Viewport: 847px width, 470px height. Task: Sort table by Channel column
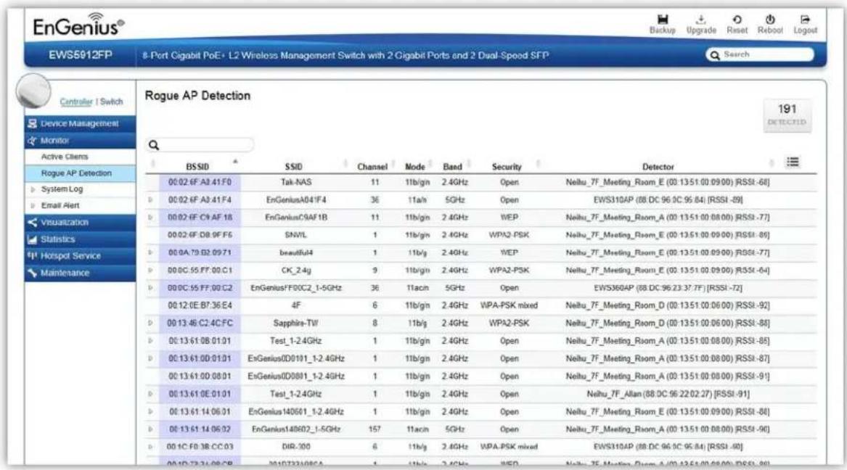[x=372, y=167]
